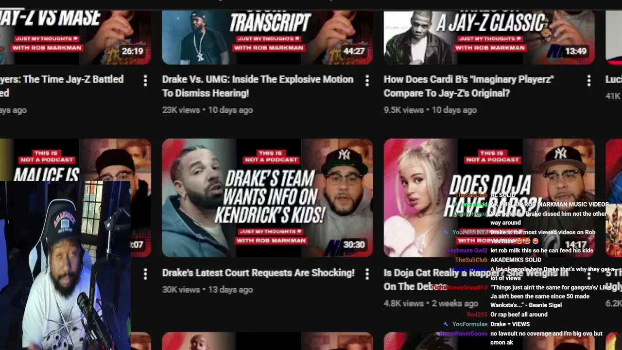The height and width of the screenshot is (350, 622).
Task: Click chat message 'Drake = VIEWS'
Action: coord(510,324)
